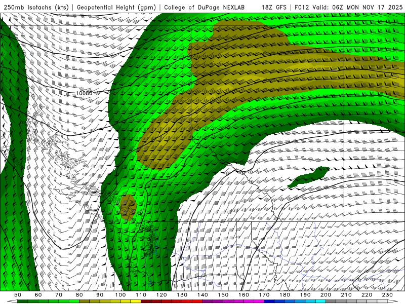Click the 10080 height contour label
405x304 pixels.
tap(84, 93)
